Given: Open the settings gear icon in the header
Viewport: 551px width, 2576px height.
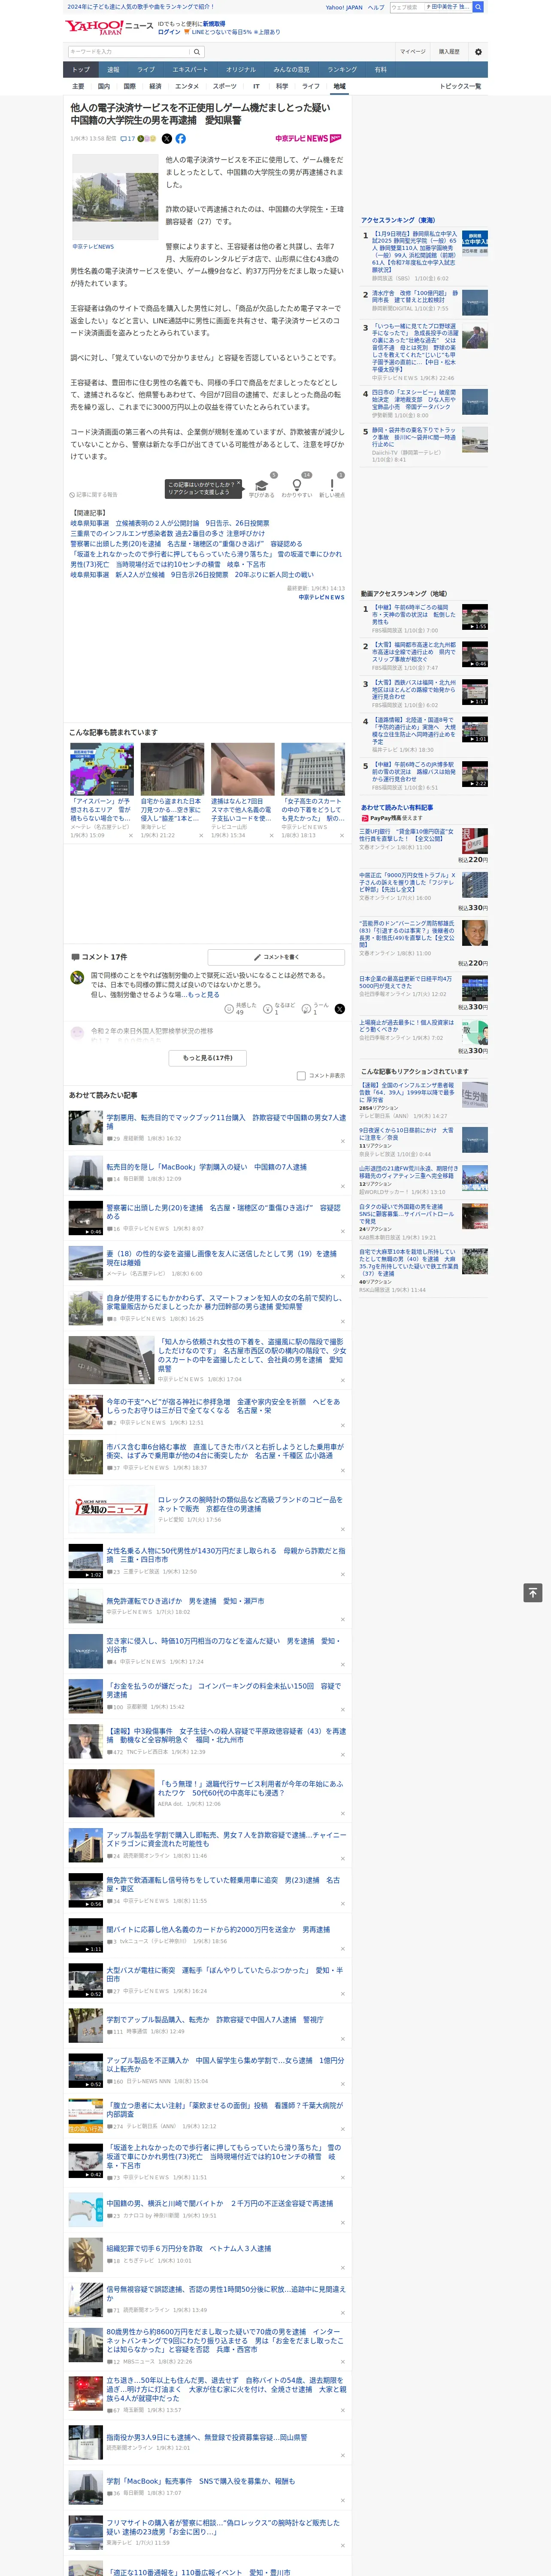Looking at the screenshot, I should click(478, 52).
